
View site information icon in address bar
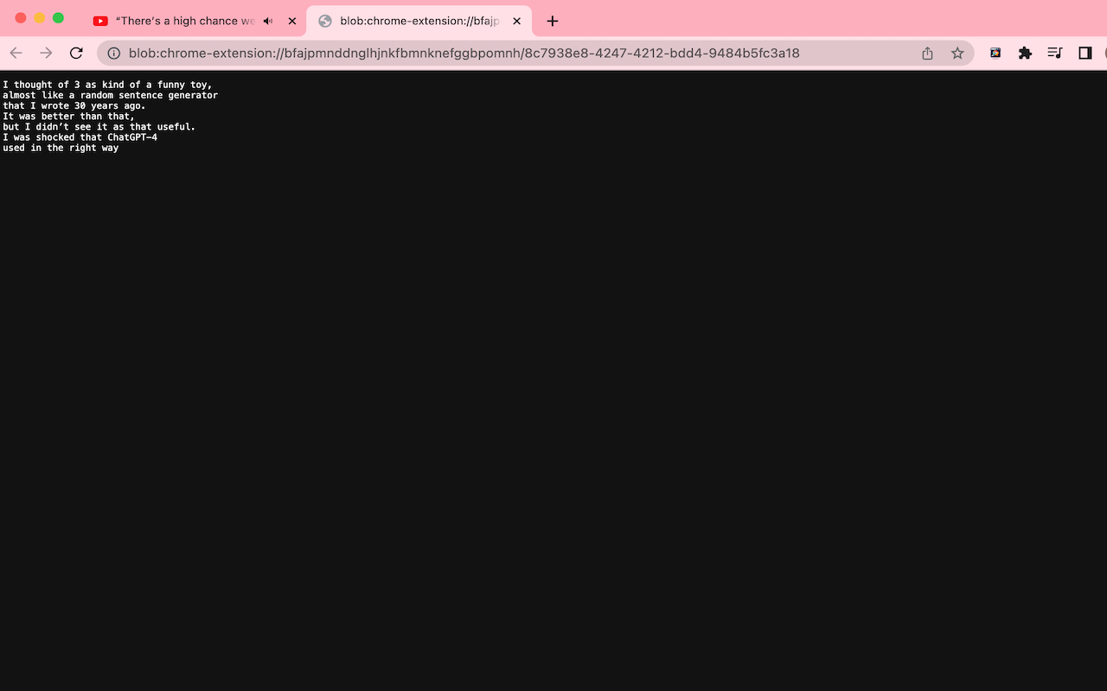[x=113, y=54]
